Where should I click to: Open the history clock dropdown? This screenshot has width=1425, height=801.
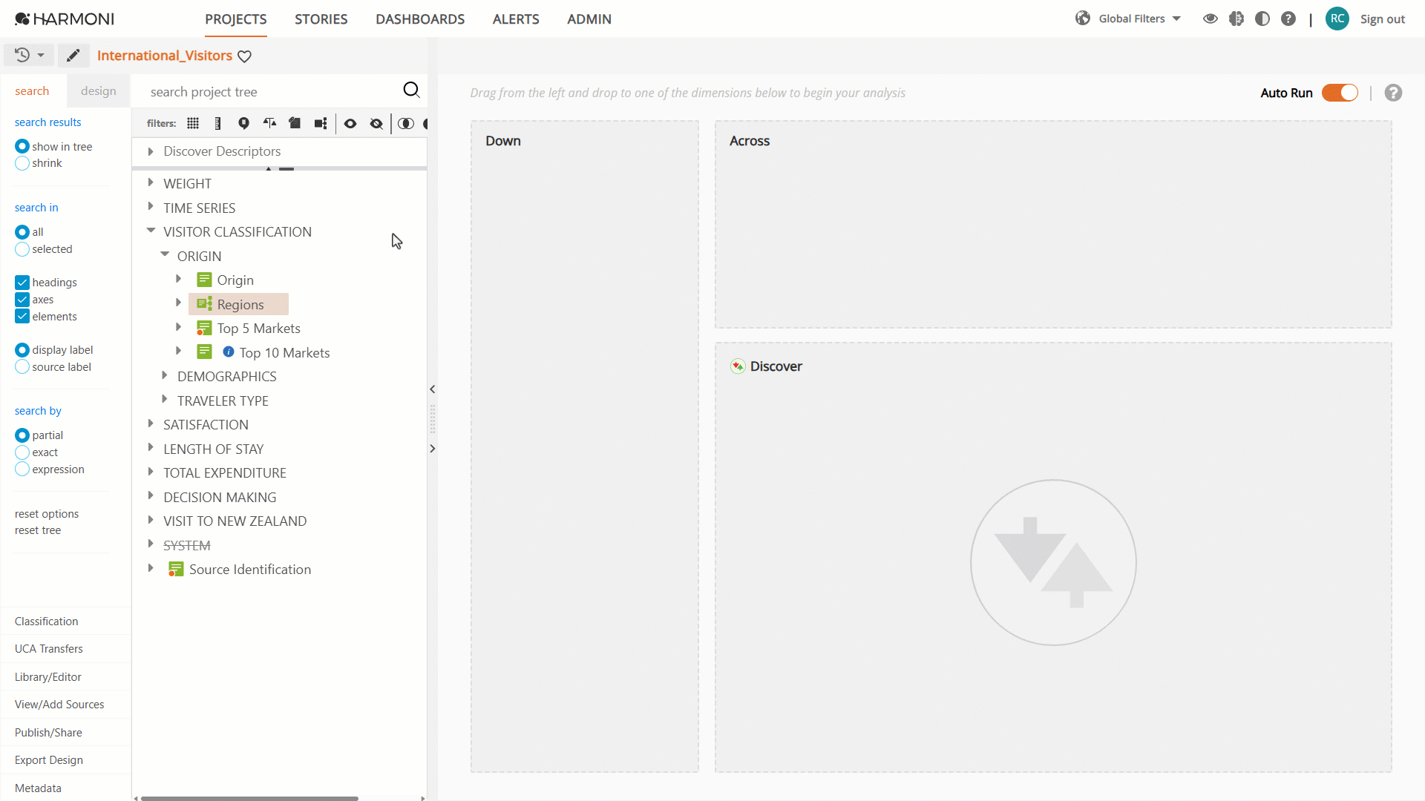(x=30, y=56)
